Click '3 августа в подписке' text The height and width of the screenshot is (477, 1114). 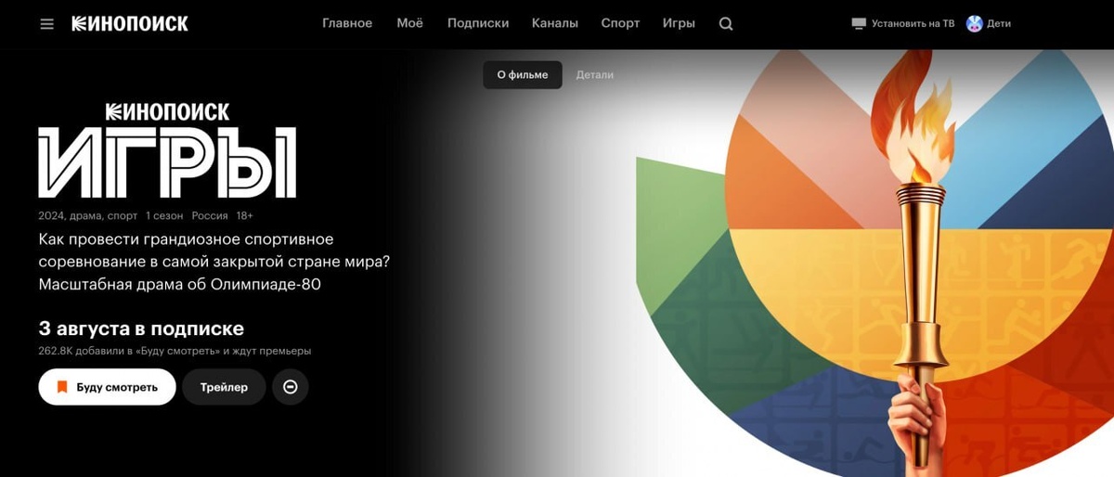pos(141,329)
